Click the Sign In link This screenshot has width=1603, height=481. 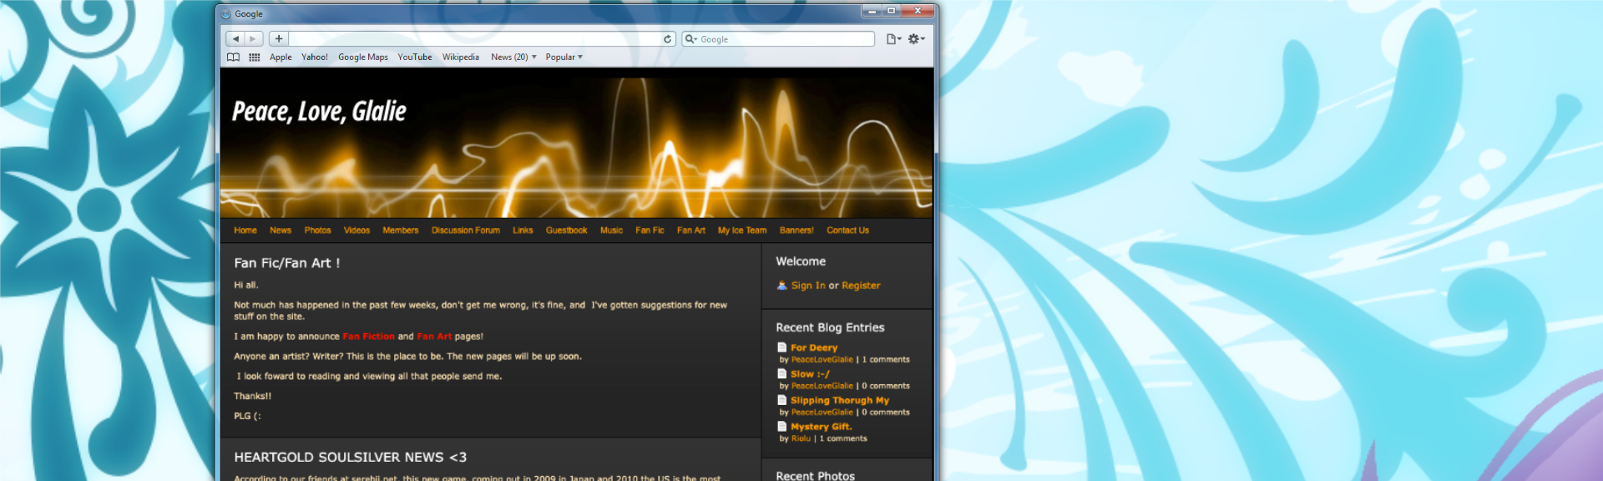807,286
